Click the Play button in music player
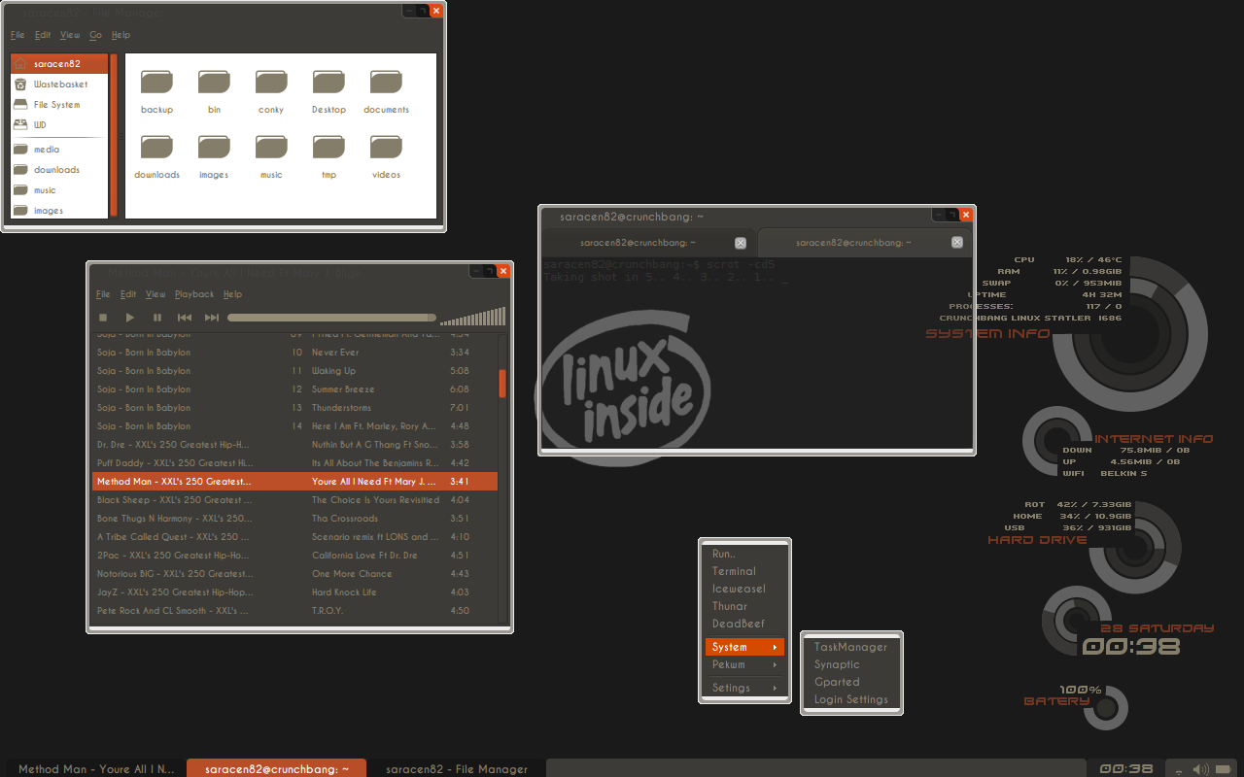Screen dimensions: 1244x777 pos(130,318)
